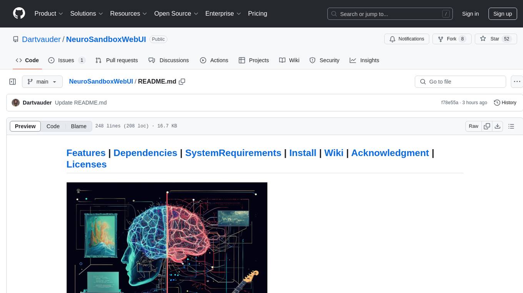This screenshot has width=523, height=293.
Task: Switch to the Discussions tab
Action: 168,60
